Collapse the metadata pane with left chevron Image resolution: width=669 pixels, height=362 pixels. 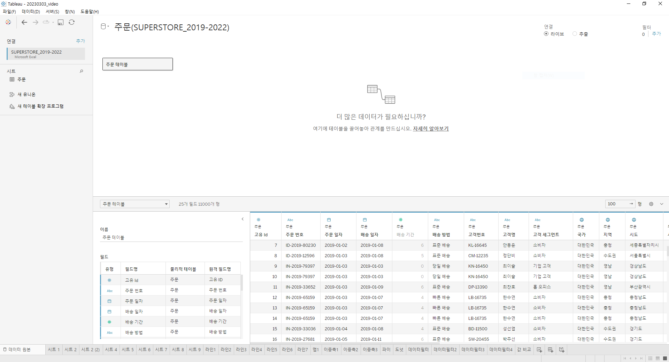tap(243, 219)
